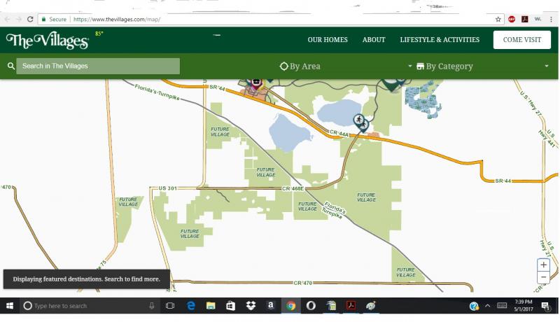Click the US 301 road label
The image size is (560, 322).
167,188
